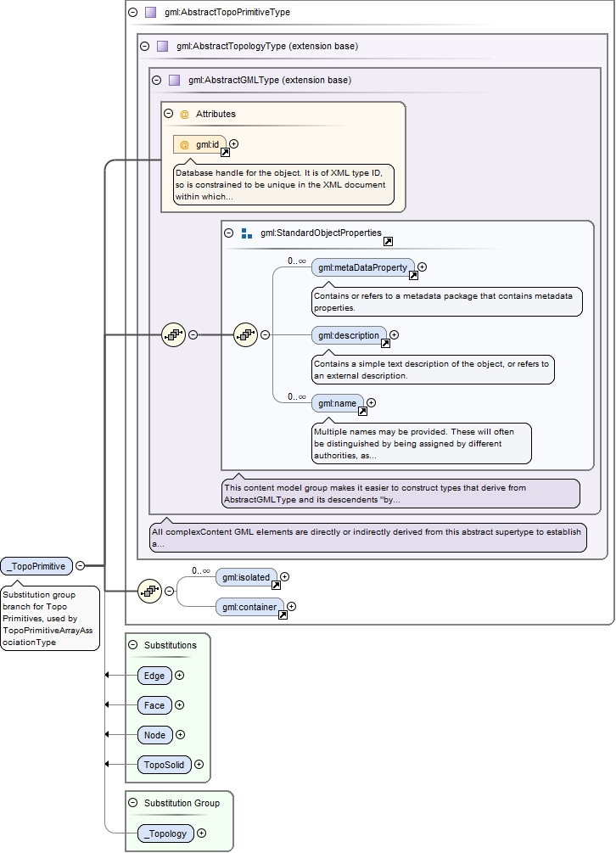Follow the gml:isolated reference arrow
This screenshot has height=853, width=616.
click(x=276, y=585)
